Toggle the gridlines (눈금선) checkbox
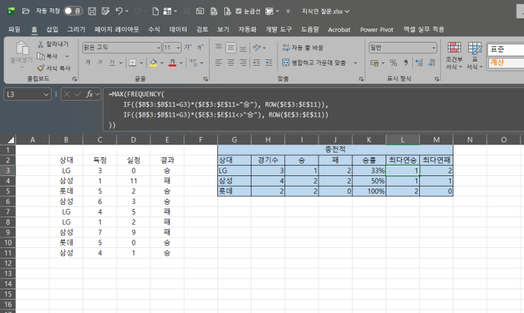524x313 pixels. click(239, 11)
